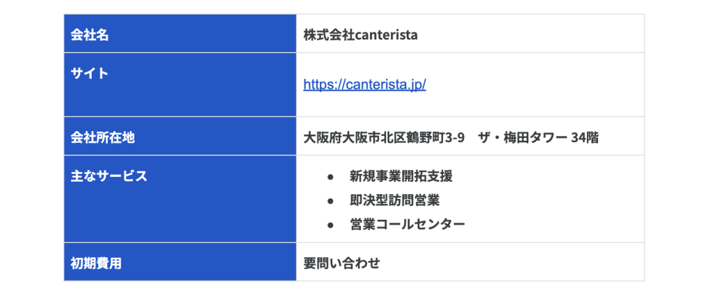
Task: Click the 会社所在地 header cell
Action: (x=180, y=136)
